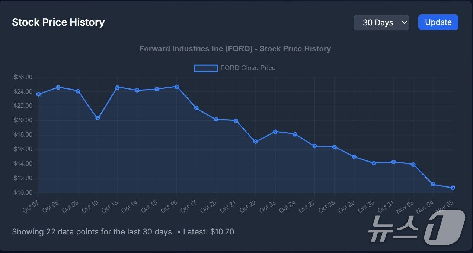Click the Oct 17 data point
The width and height of the screenshot is (473, 253).
click(196, 108)
